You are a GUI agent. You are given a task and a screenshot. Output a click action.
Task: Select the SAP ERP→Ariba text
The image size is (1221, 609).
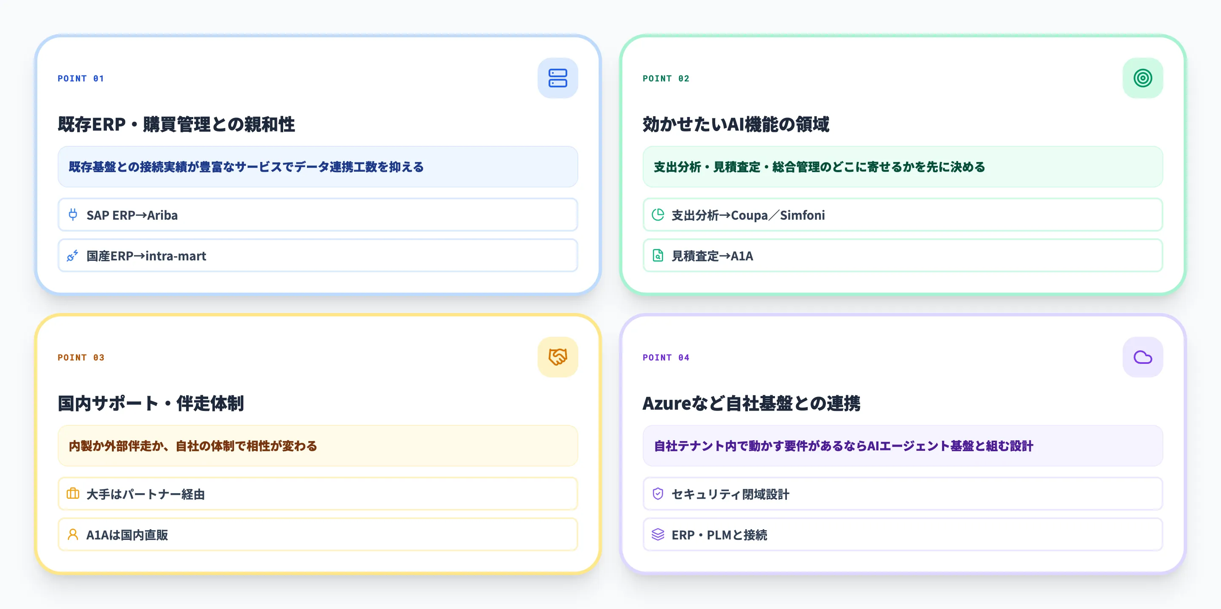coord(132,215)
